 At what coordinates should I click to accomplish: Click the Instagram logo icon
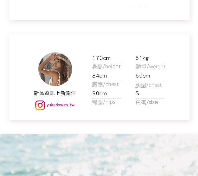pyautogui.click(x=40, y=105)
